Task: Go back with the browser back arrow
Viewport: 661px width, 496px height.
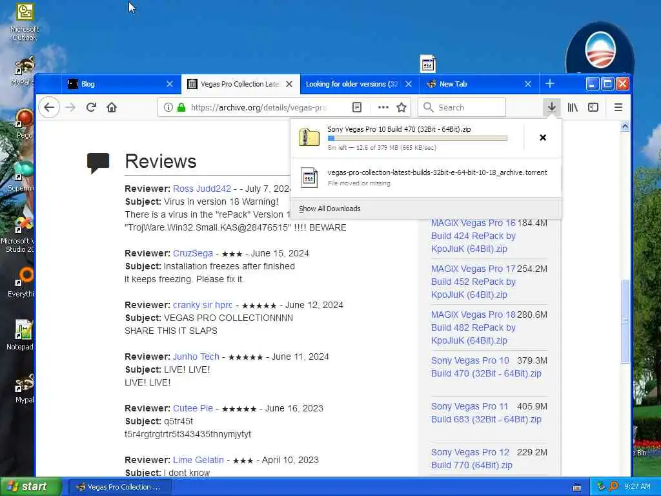Action: 49,108
